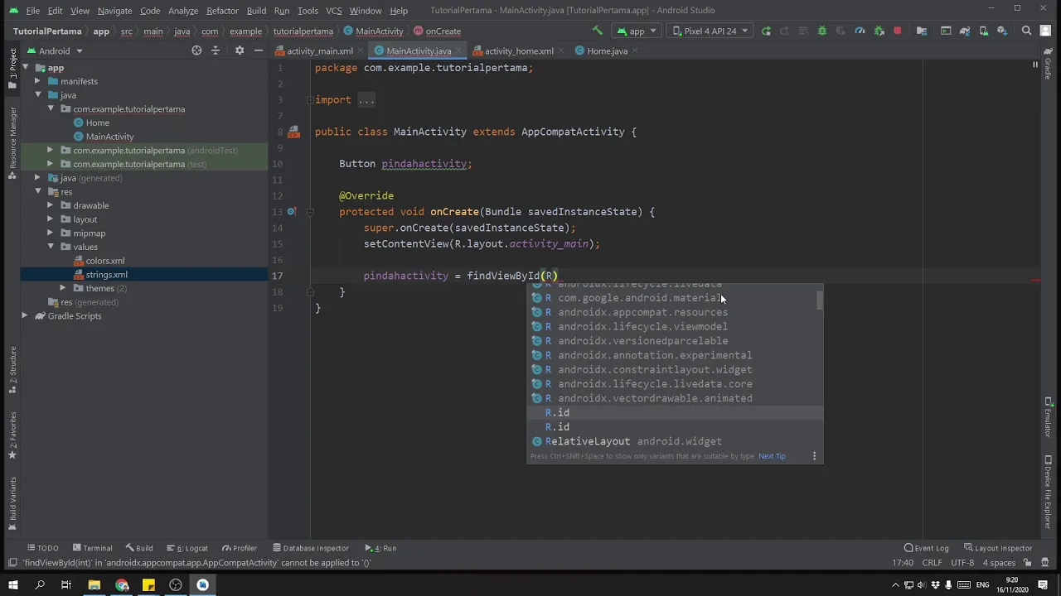Screen dimensions: 1061x596
Task: Click the CRLF line separator indicator
Action: pos(932,563)
